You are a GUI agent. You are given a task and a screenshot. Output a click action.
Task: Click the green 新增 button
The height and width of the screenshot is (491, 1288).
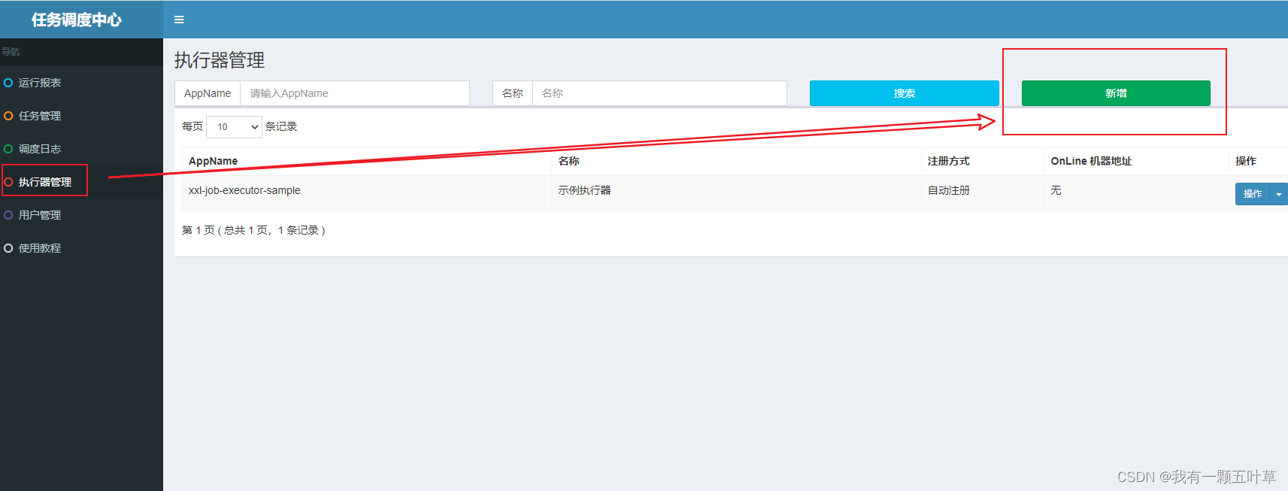point(1116,93)
